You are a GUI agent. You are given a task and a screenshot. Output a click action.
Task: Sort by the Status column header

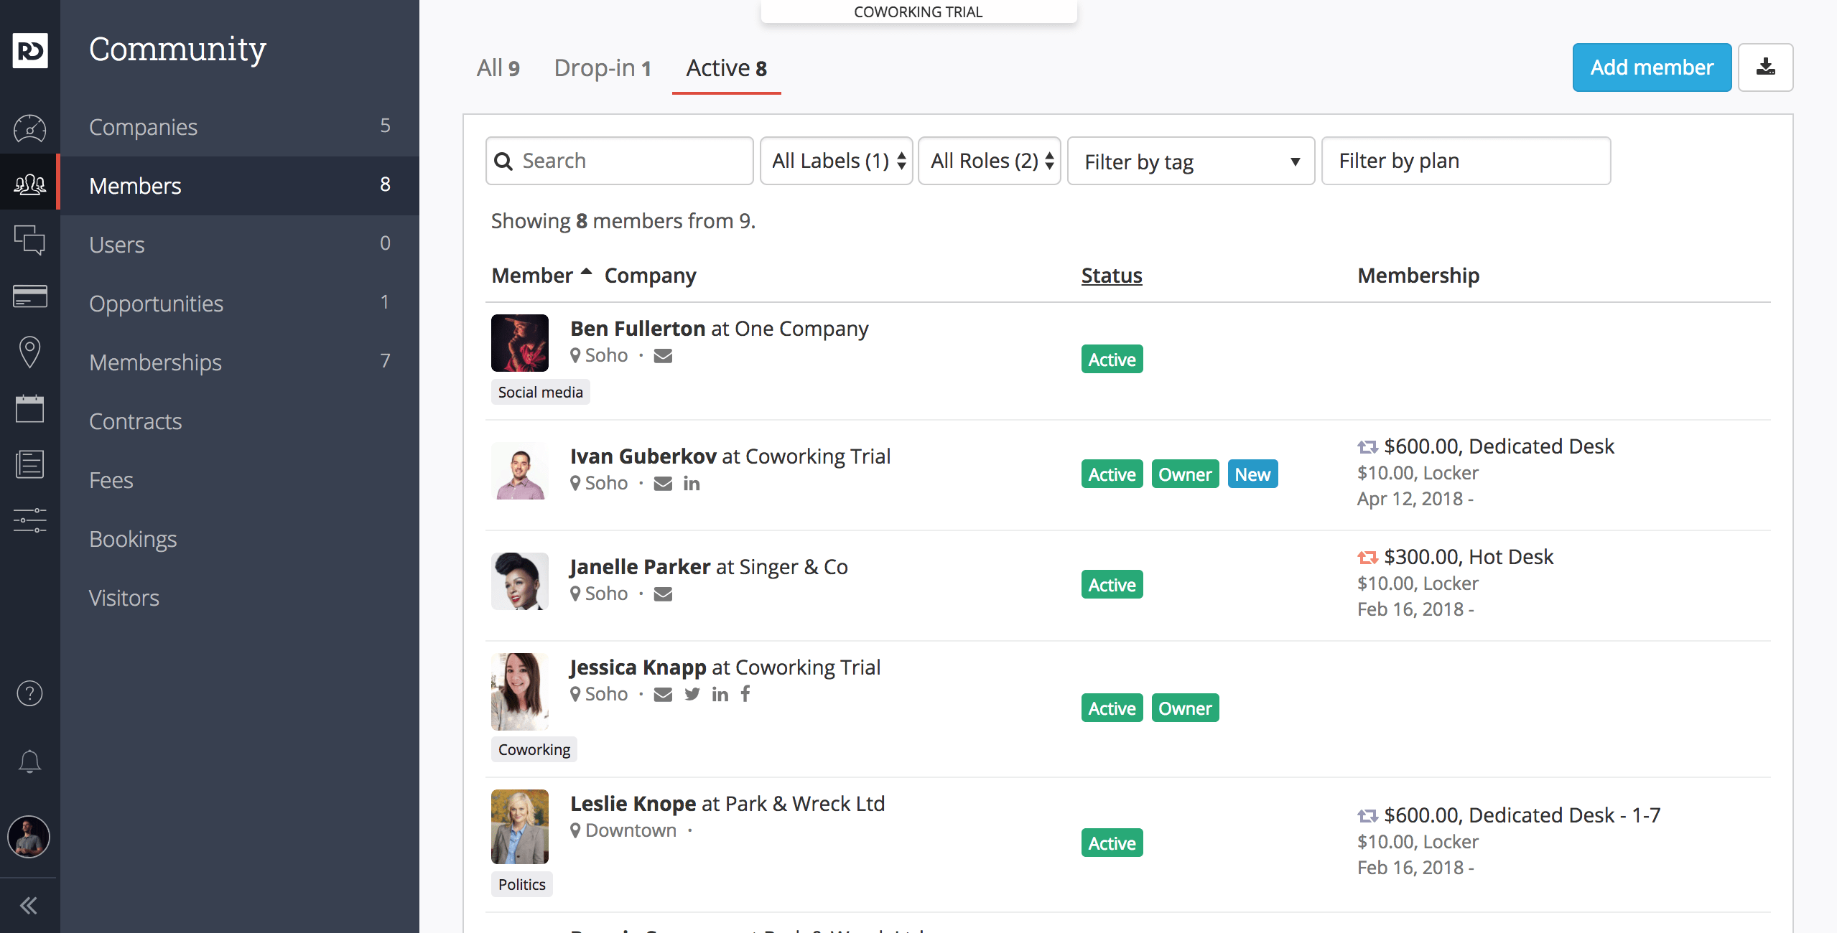[1111, 276]
